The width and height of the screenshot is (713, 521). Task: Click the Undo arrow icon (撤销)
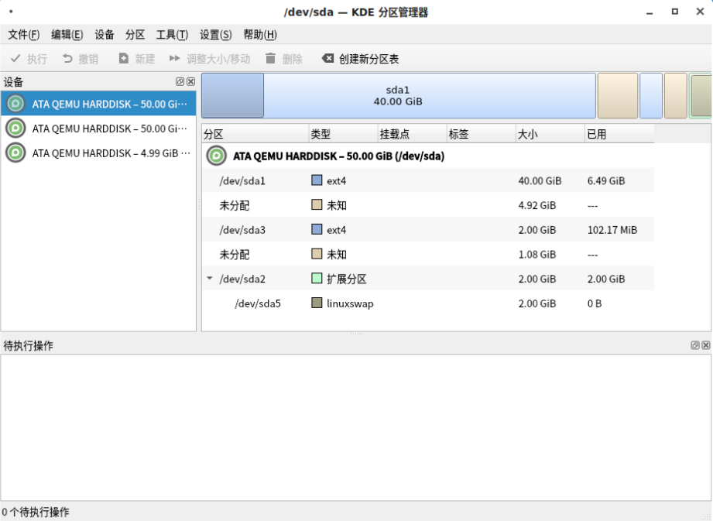click(x=67, y=59)
